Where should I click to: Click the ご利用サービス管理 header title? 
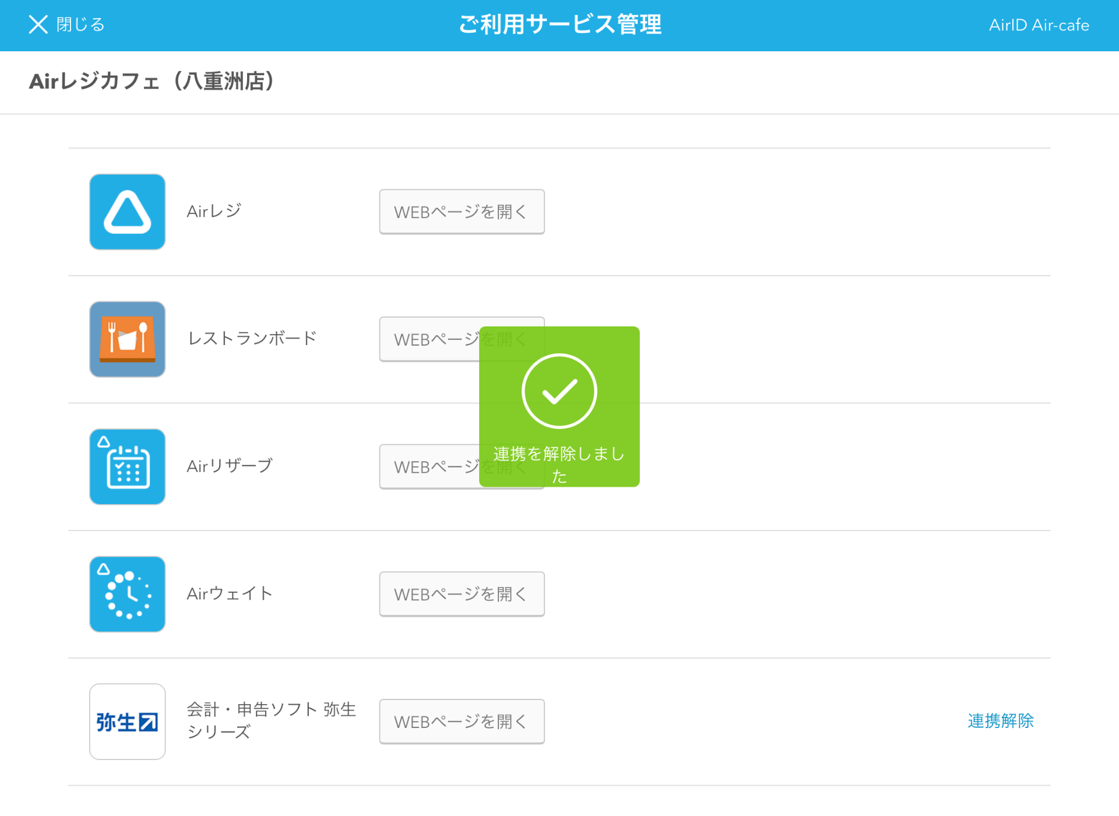[559, 24]
